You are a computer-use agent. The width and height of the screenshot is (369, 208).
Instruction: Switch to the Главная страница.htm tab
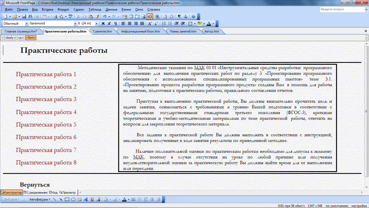coord(21,31)
